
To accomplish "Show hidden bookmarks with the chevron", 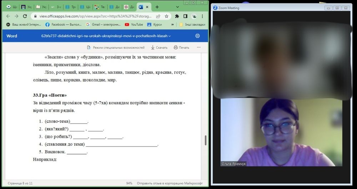I will pos(172,25).
